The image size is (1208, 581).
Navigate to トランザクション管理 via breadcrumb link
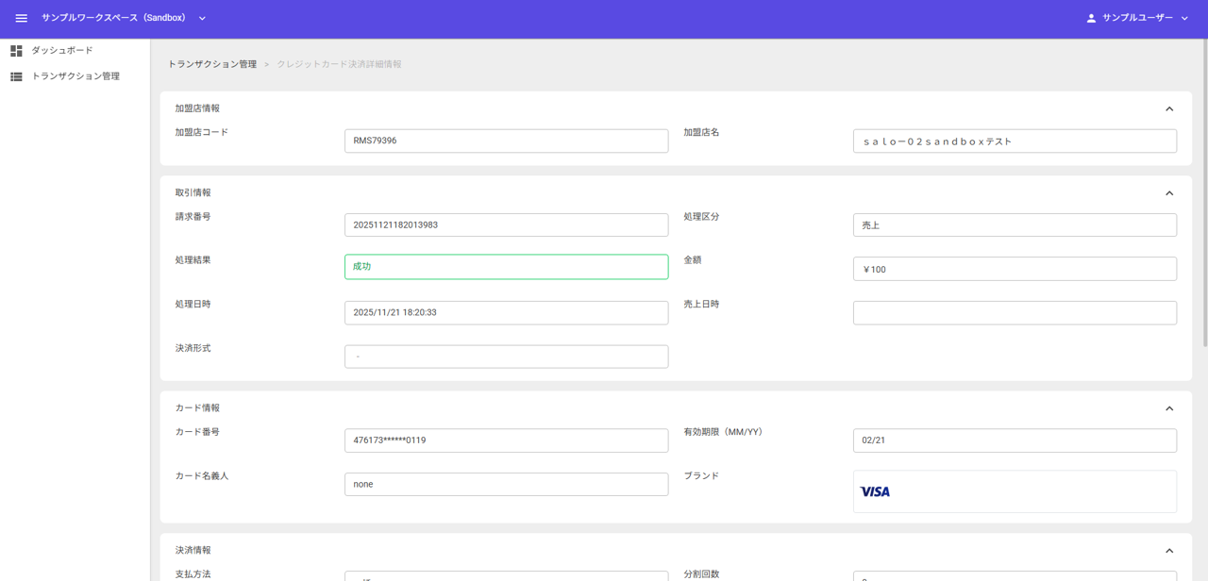pyautogui.click(x=211, y=64)
